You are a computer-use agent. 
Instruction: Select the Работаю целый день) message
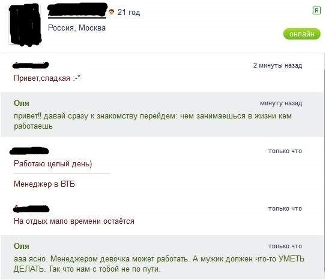(53, 164)
